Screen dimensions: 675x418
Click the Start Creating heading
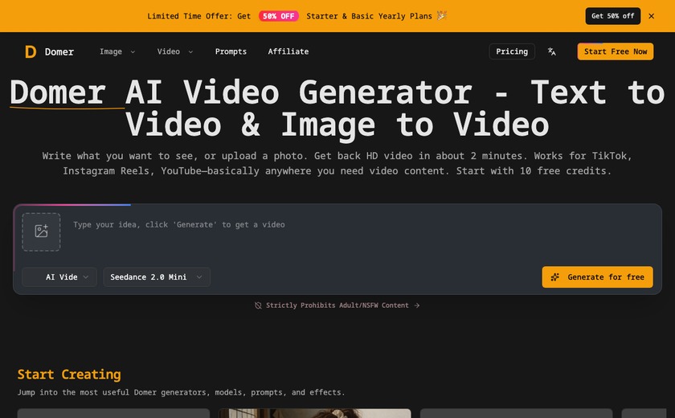coord(69,375)
